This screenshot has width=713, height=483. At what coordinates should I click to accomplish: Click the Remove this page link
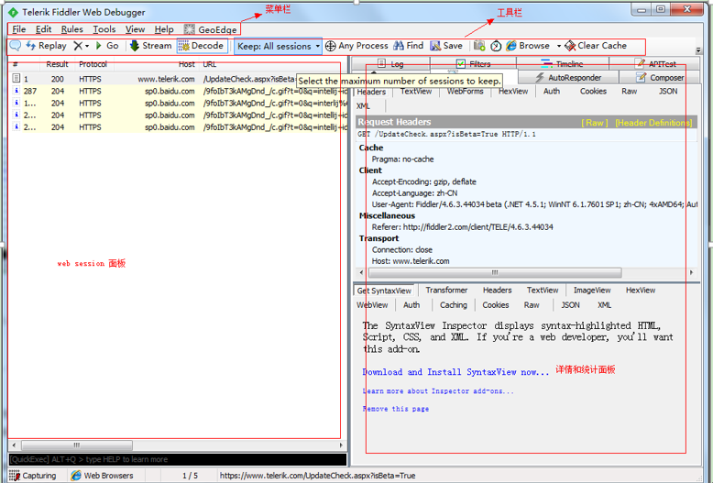[x=396, y=409]
